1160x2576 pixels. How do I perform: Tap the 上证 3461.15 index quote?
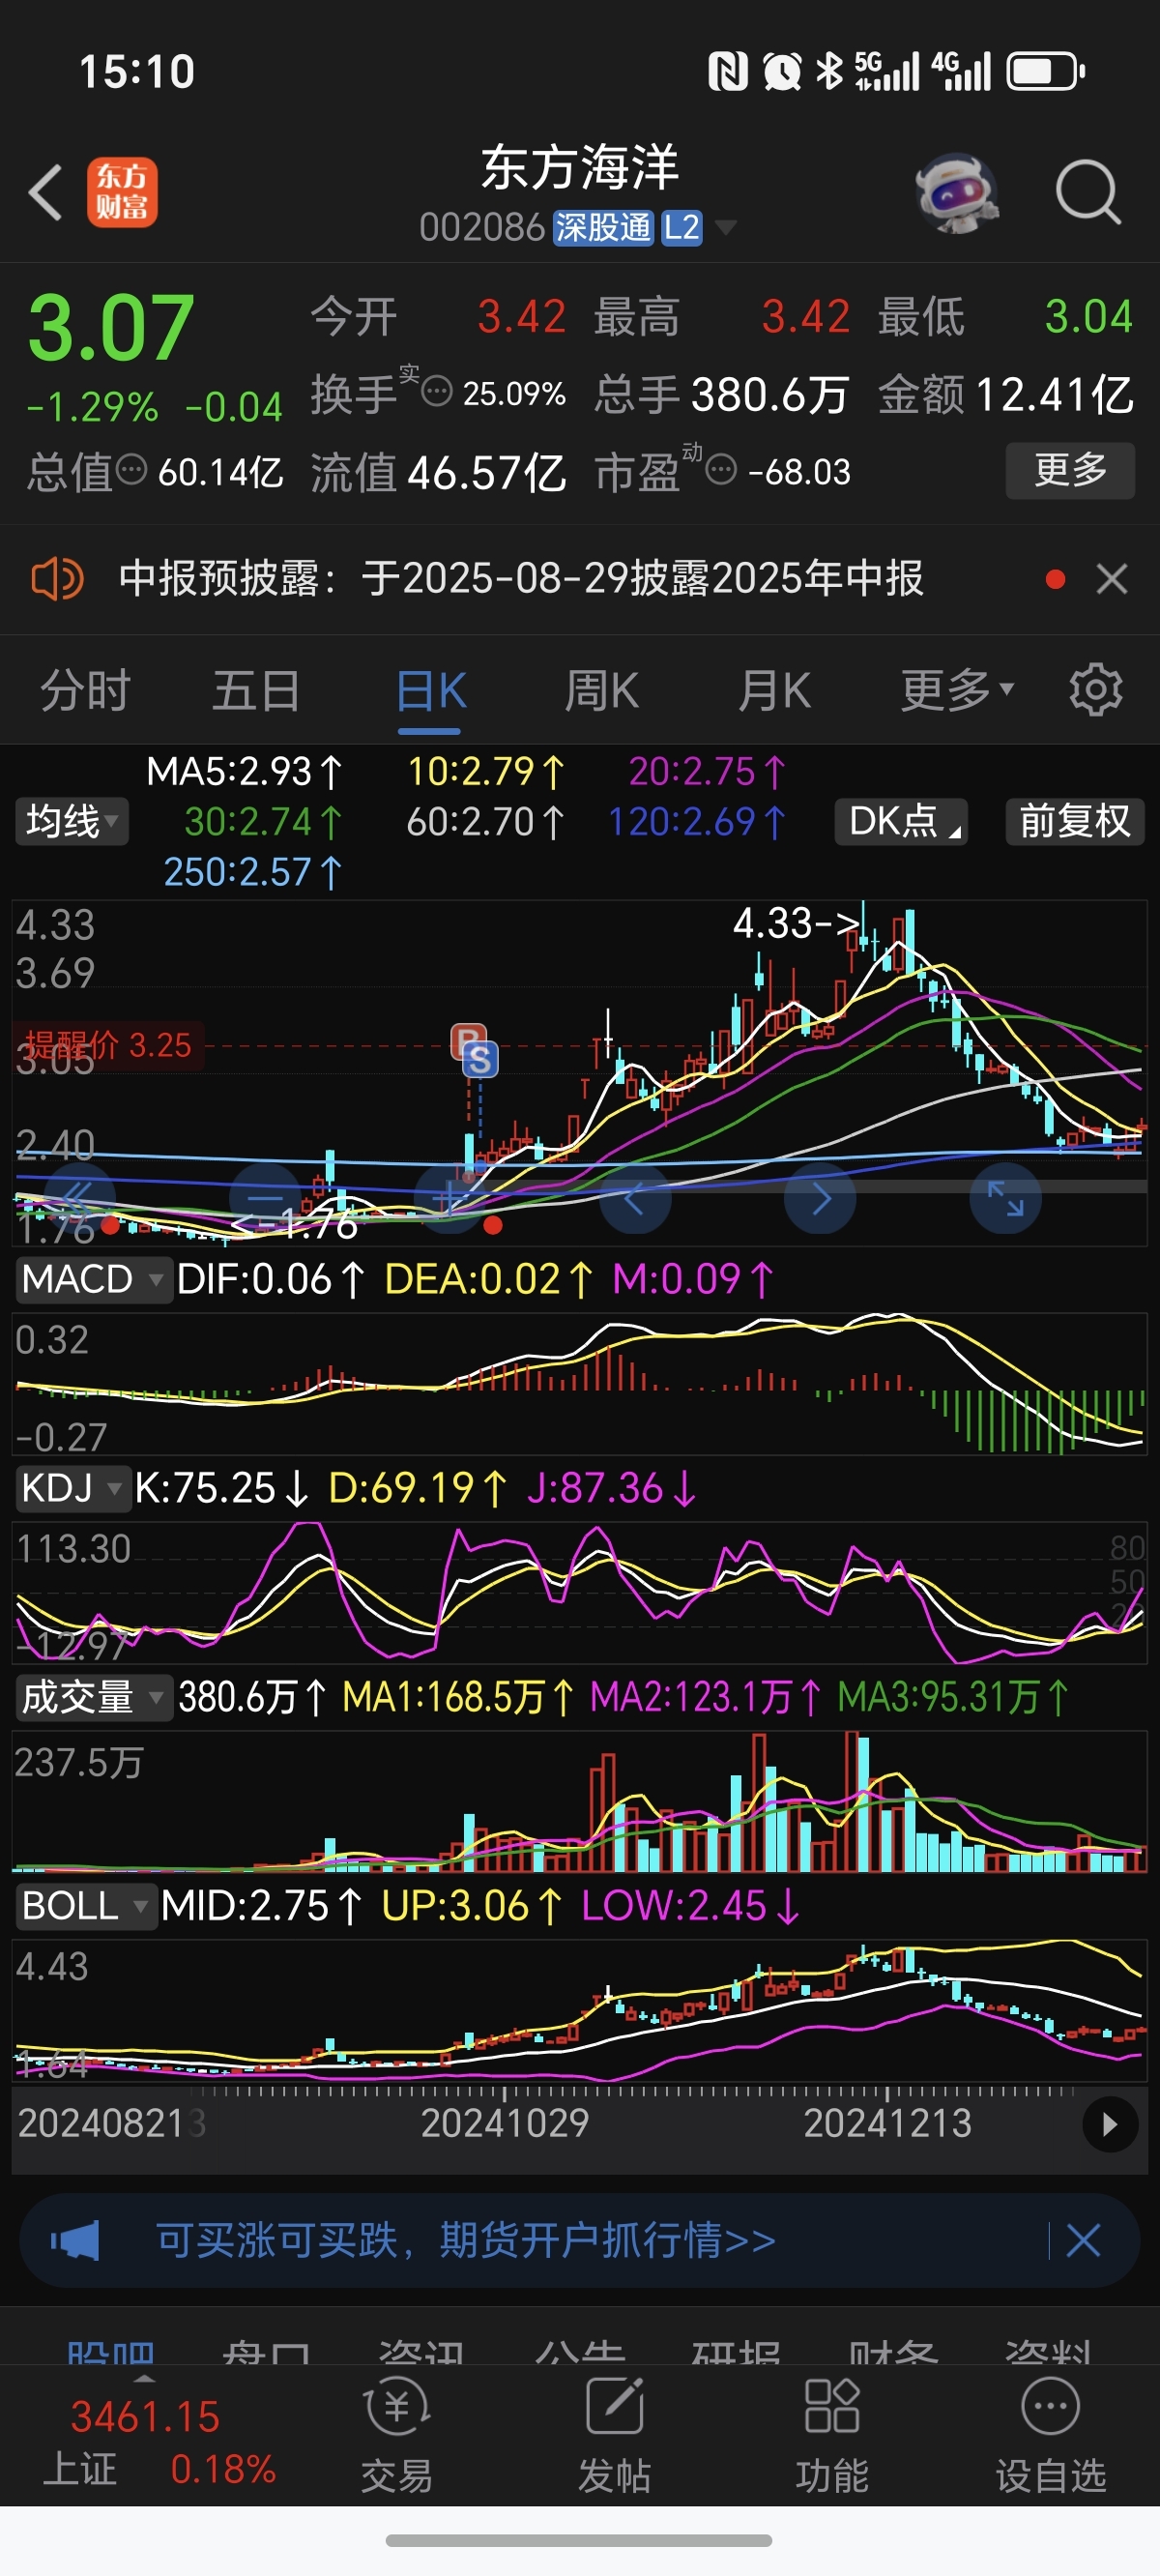(160, 2442)
